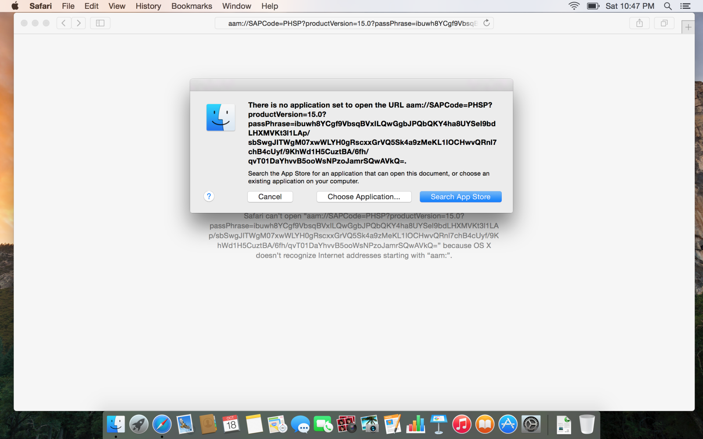
Task: Open the Bookmarks menu
Action: [x=192, y=6]
